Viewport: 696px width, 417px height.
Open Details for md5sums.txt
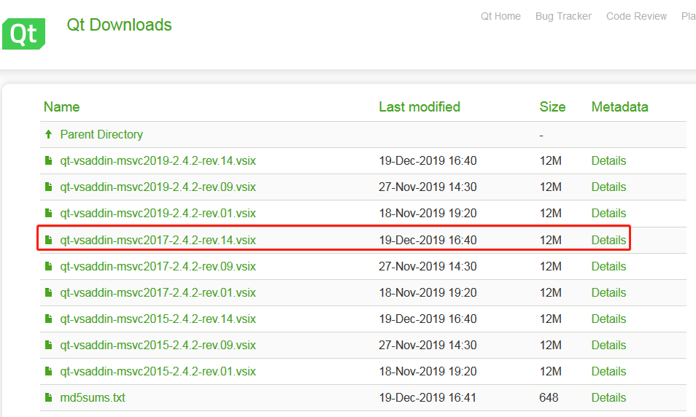pos(608,397)
